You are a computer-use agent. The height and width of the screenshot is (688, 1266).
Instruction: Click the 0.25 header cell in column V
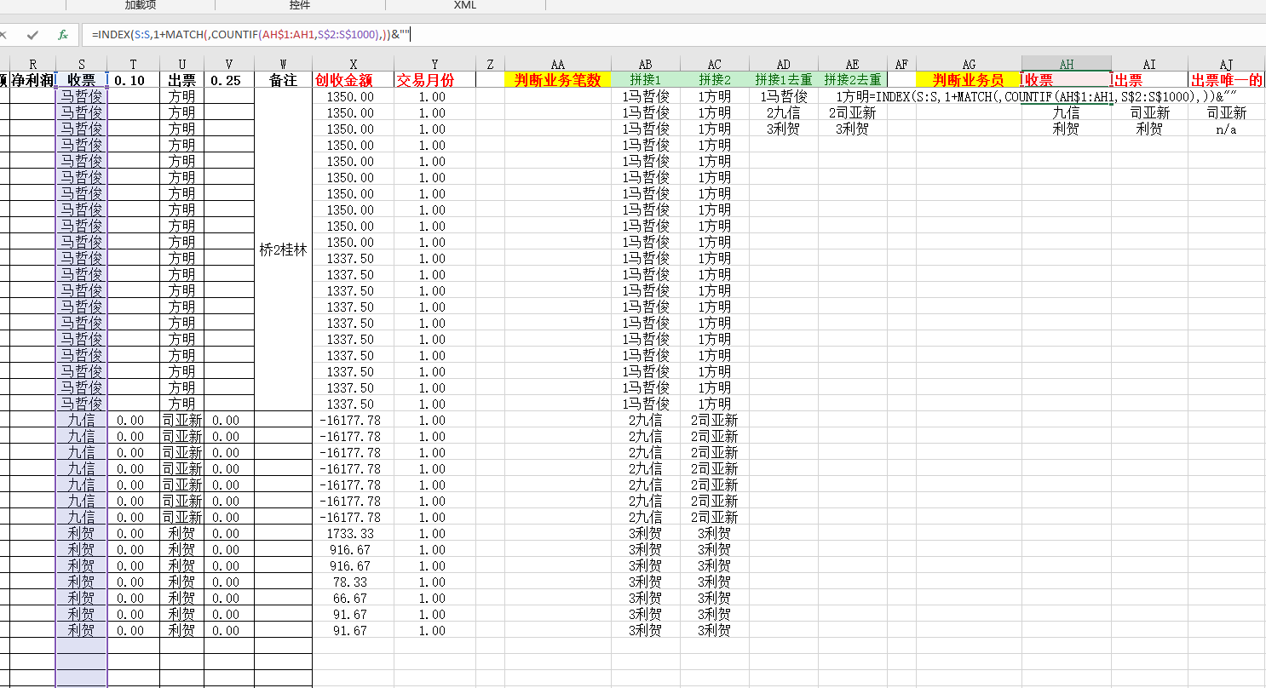(x=229, y=80)
